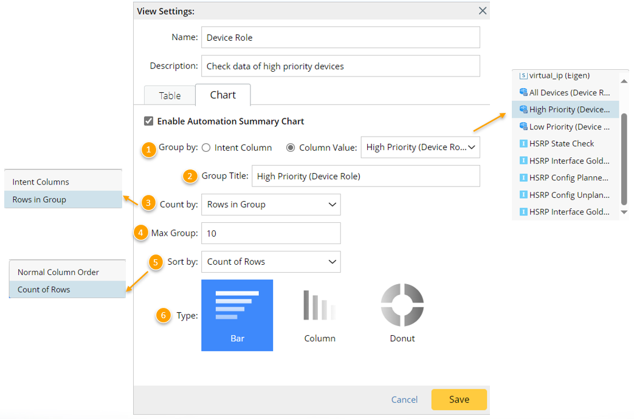
Task: Switch to the Chart tab
Action: point(222,95)
